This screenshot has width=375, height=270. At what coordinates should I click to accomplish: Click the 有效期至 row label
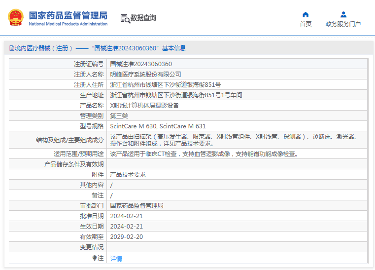tap(92, 237)
